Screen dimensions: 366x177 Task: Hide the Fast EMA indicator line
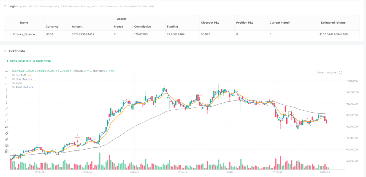tap(13, 75)
